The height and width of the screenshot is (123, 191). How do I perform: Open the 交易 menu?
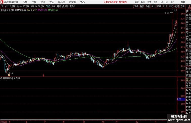tap(82, 2)
